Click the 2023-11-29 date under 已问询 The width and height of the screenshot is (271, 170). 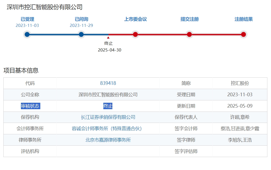click(x=81, y=25)
